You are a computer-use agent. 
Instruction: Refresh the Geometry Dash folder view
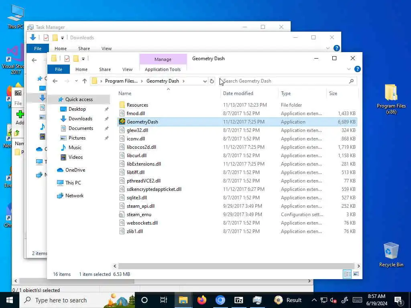(212, 81)
